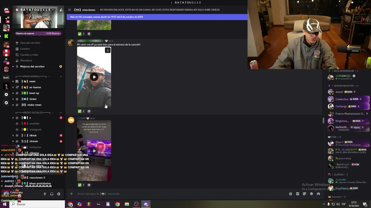Click the chat scrollbar thumb
371x208 pixels.
point(323,120)
